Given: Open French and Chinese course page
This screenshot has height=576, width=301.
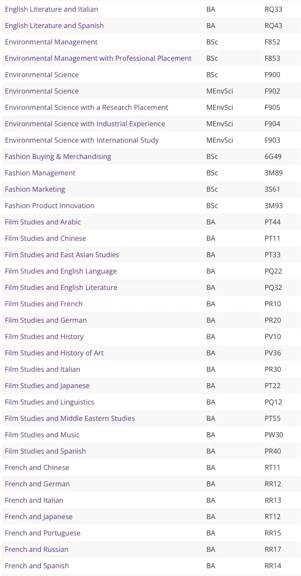Looking at the screenshot, I should click(37, 468).
